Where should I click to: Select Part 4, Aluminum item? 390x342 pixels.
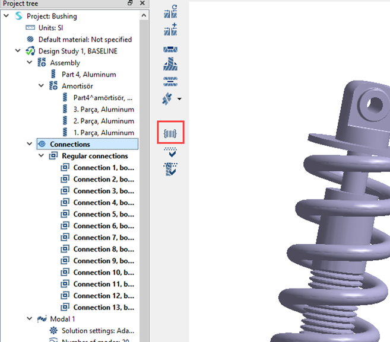[x=88, y=75]
